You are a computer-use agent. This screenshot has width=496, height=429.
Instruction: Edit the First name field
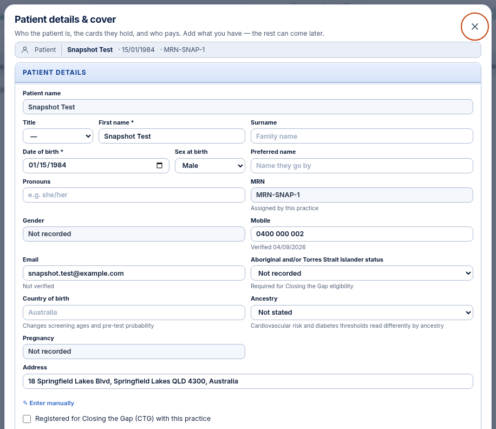(172, 136)
